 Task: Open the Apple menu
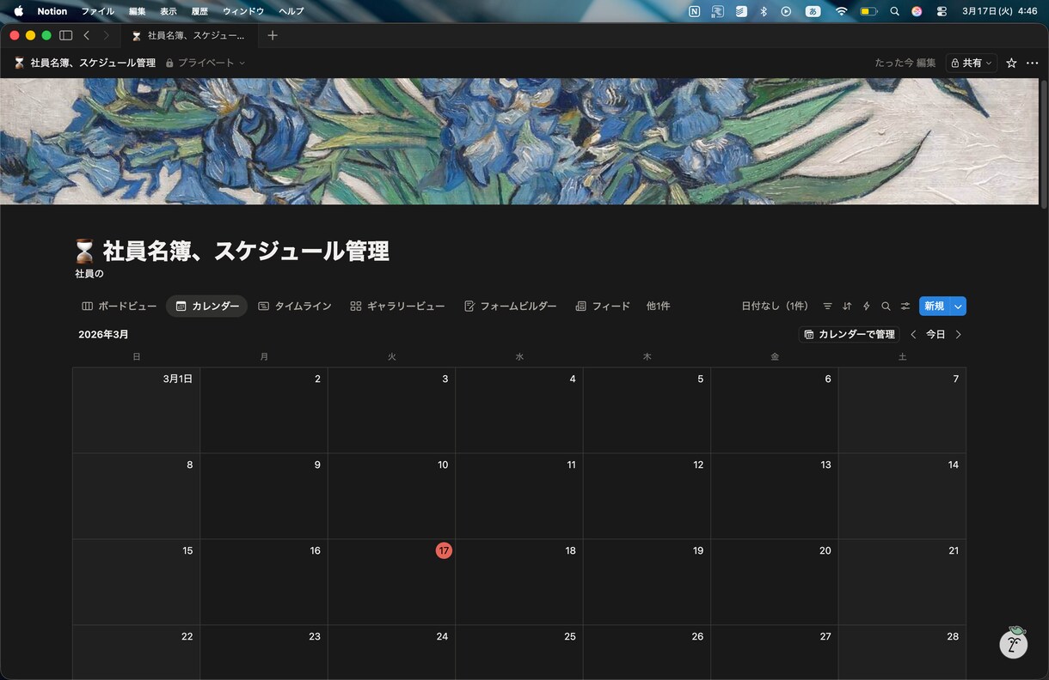click(x=18, y=11)
